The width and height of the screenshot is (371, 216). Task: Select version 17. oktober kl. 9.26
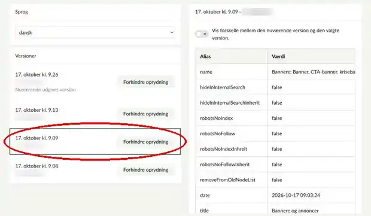(37, 75)
